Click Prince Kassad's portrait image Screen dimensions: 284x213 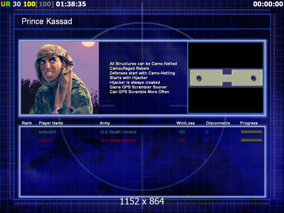pos(60,78)
